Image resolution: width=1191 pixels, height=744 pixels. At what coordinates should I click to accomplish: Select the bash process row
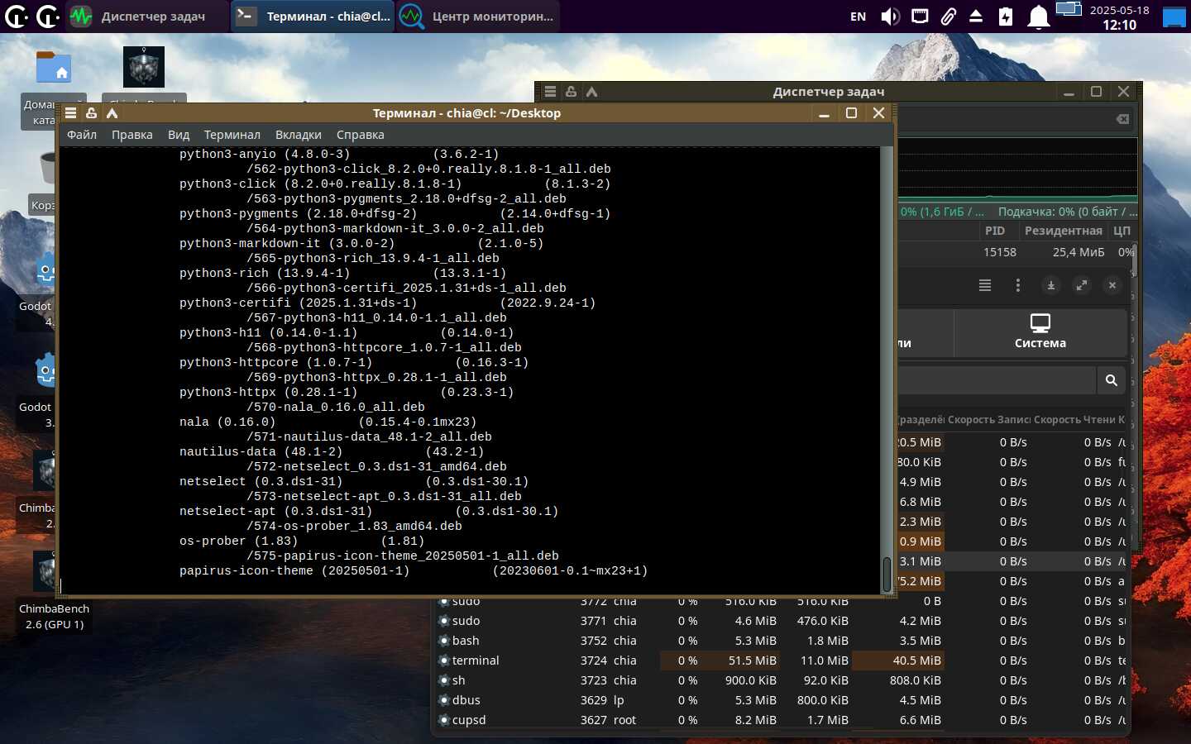click(x=781, y=641)
